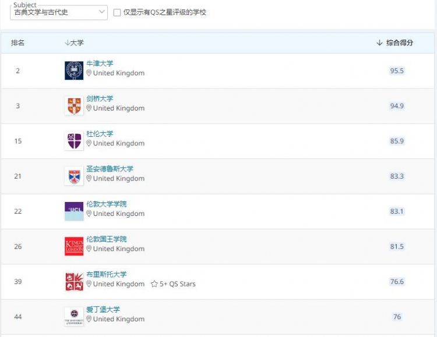Screen dimensions: 437x337
Task: Click the 排名 column header
Action: click(17, 42)
